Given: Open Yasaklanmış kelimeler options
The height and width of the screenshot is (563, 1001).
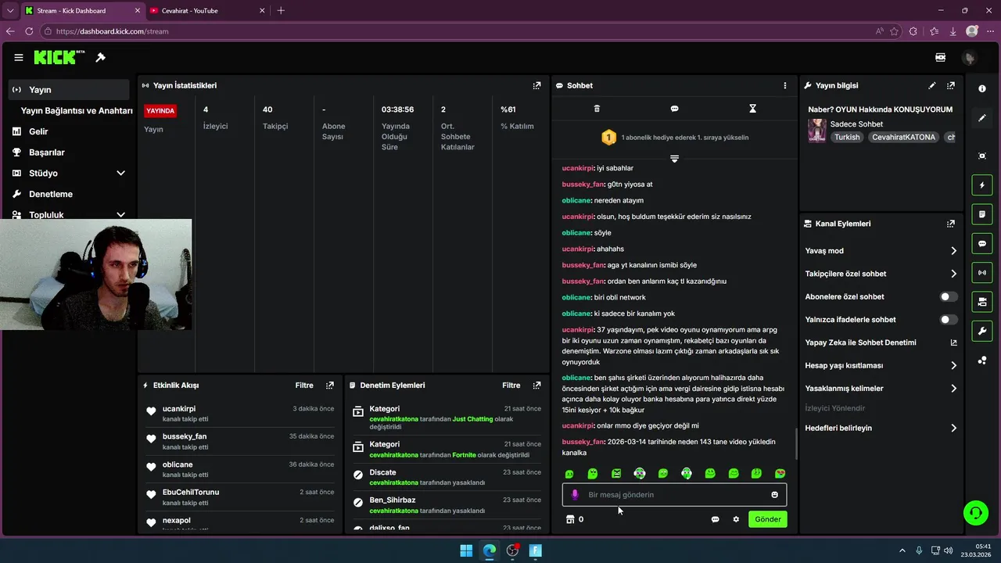Looking at the screenshot, I should pyautogui.click(x=881, y=389).
